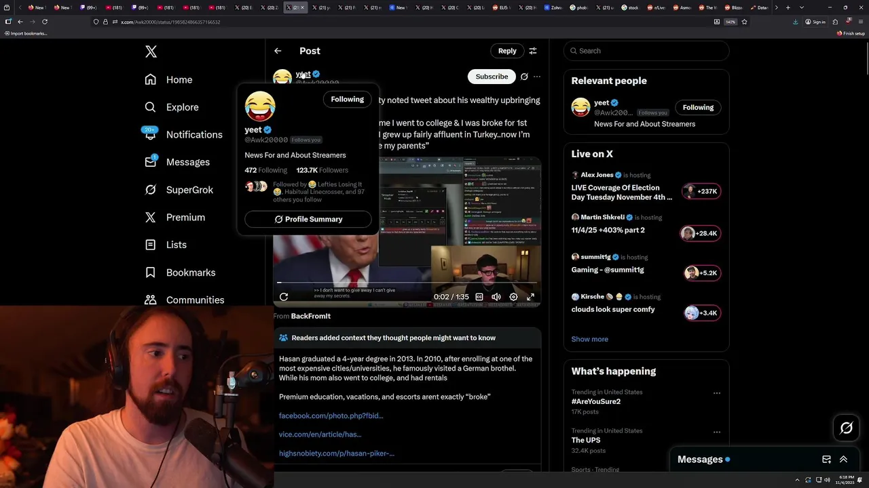Replay the video with the replay icon

click(284, 297)
